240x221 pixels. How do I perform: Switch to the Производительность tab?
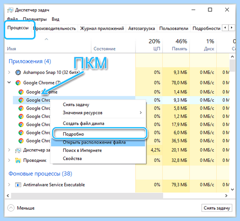[x=54, y=28]
